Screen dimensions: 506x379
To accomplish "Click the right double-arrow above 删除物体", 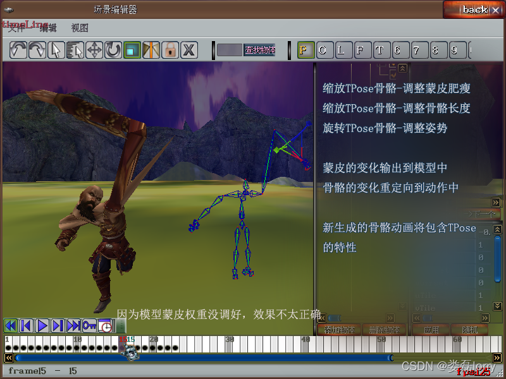I will point(390,318).
